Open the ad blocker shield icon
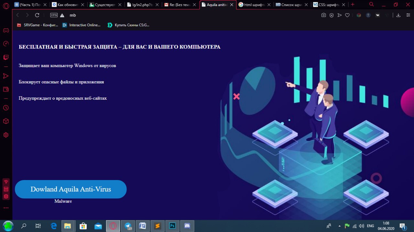414x232 pixels. [x=332, y=15]
